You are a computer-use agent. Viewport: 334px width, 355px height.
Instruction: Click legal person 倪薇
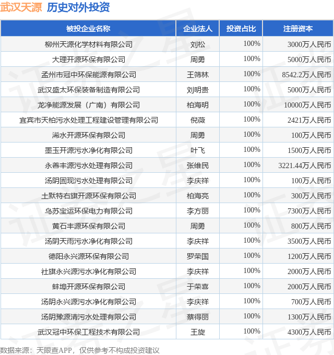(198, 120)
